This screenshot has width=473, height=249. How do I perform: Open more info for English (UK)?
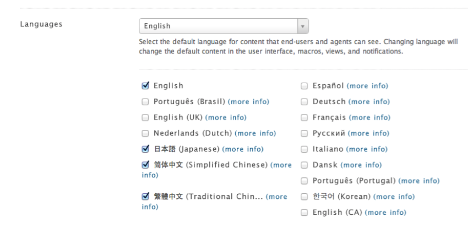226,117
